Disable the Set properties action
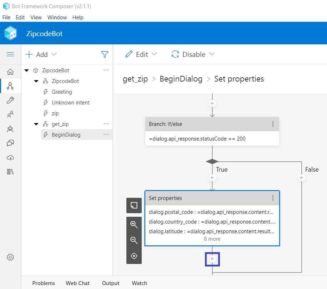This screenshot has width=327, height=289. (x=193, y=54)
